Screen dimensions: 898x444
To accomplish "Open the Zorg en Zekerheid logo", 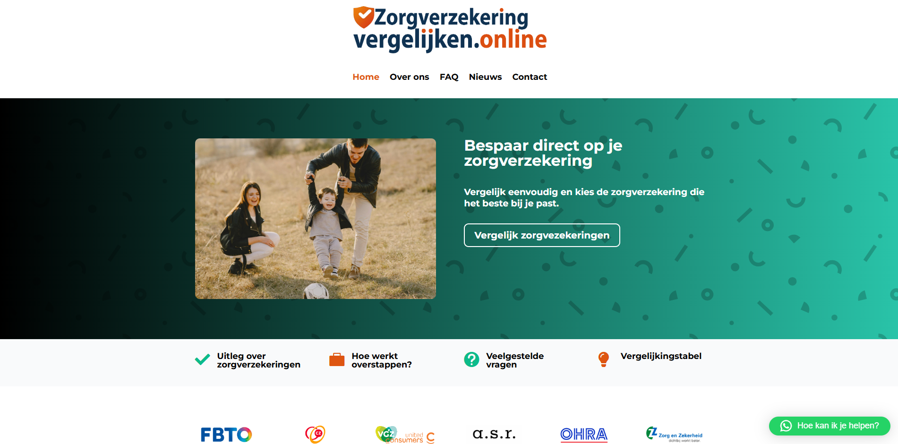I will click(674, 435).
